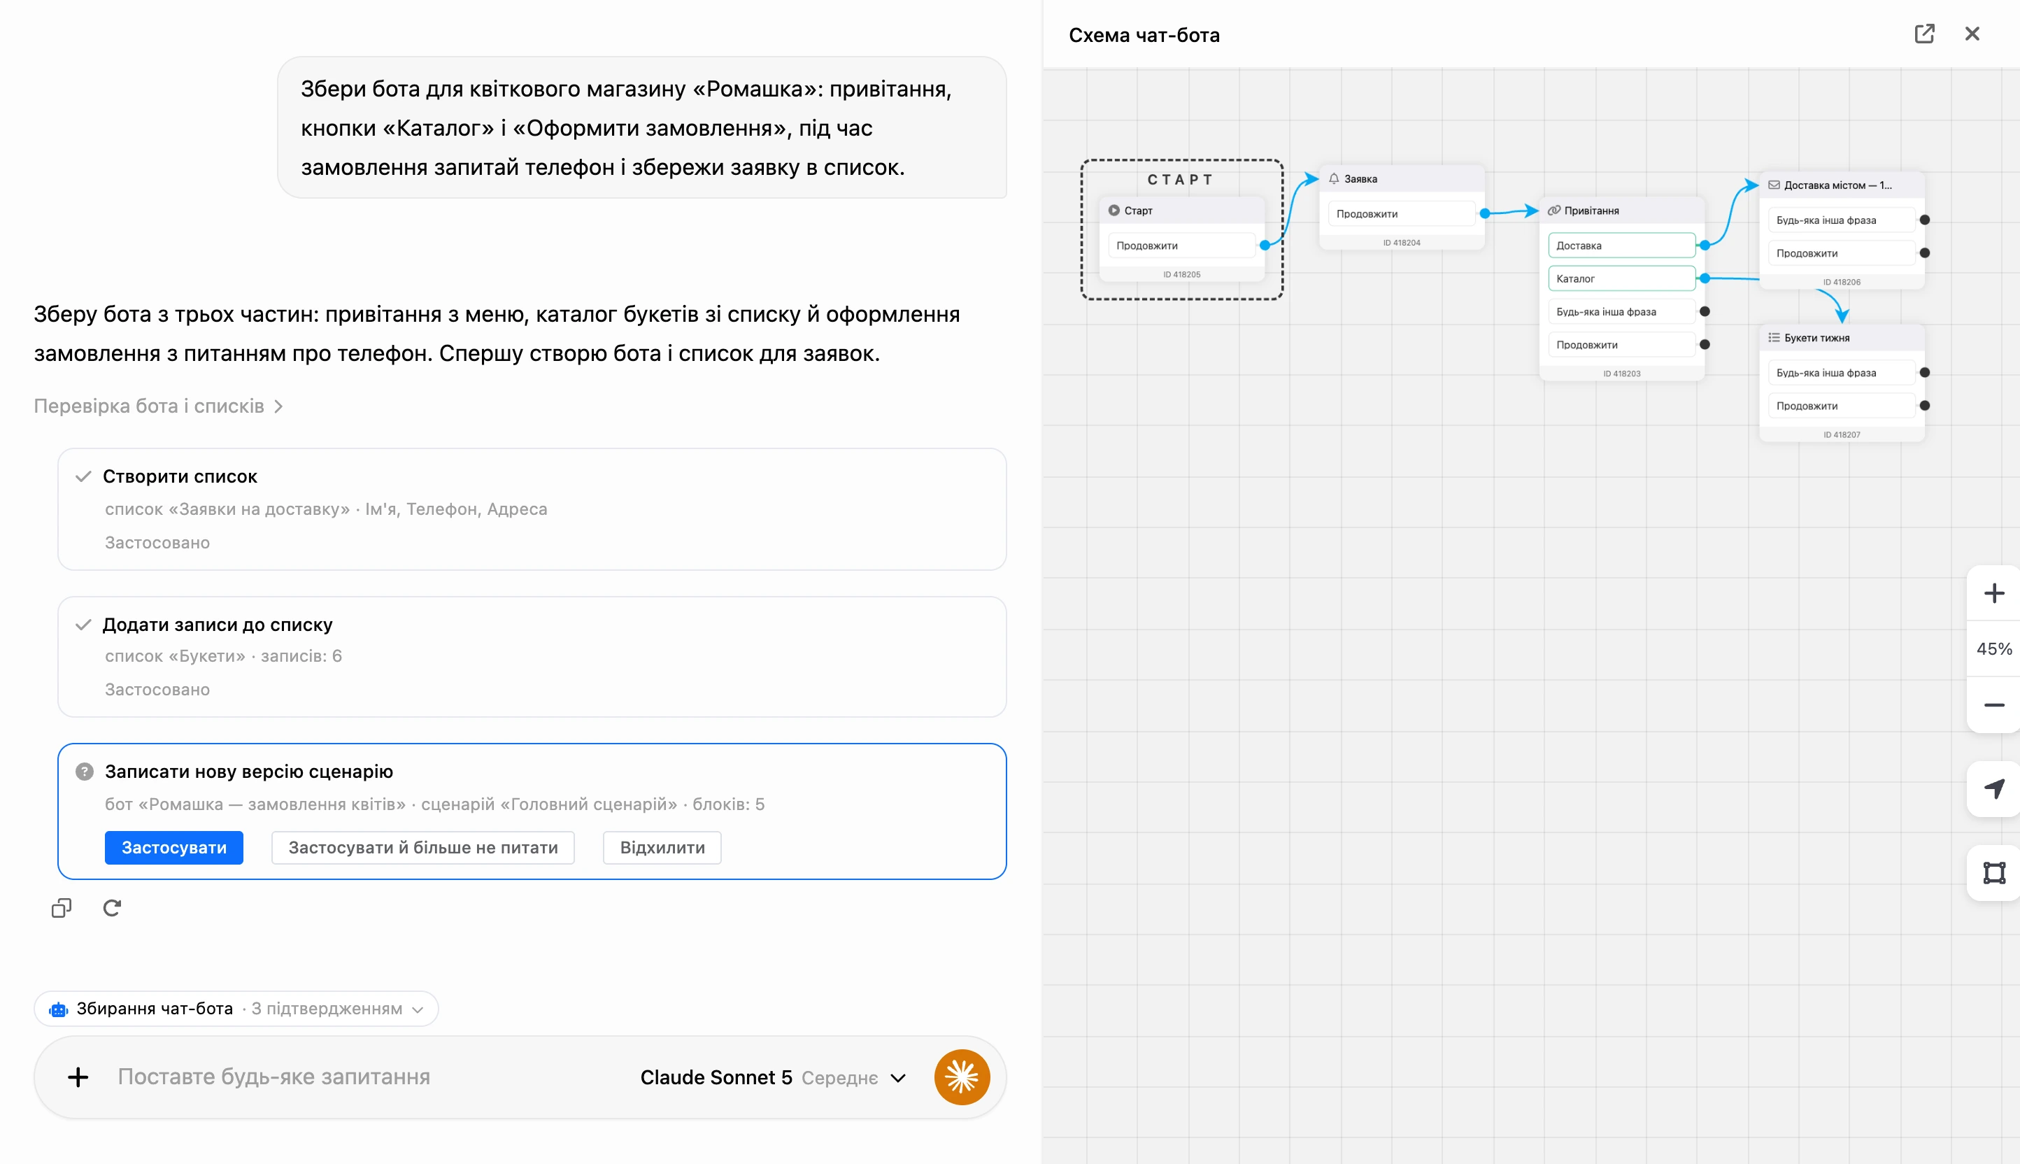2020x1164 pixels.
Task: Select the Каталог option in Привітання block
Action: [1621, 278]
